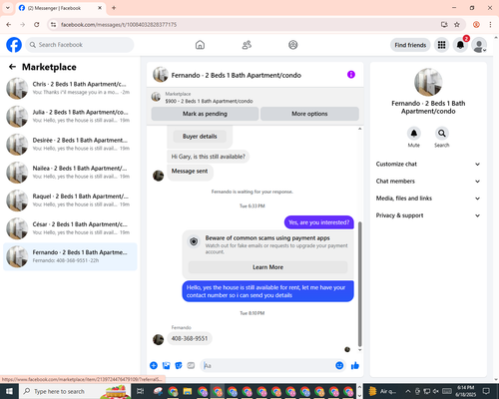Screen dimensions: 499x399
Task: Click the chat vertical scrollbar
Action: (x=359, y=284)
